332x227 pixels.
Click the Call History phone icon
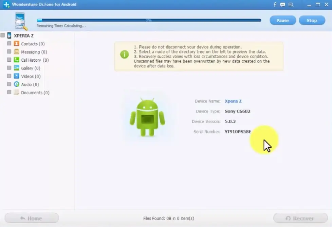[x=17, y=60]
